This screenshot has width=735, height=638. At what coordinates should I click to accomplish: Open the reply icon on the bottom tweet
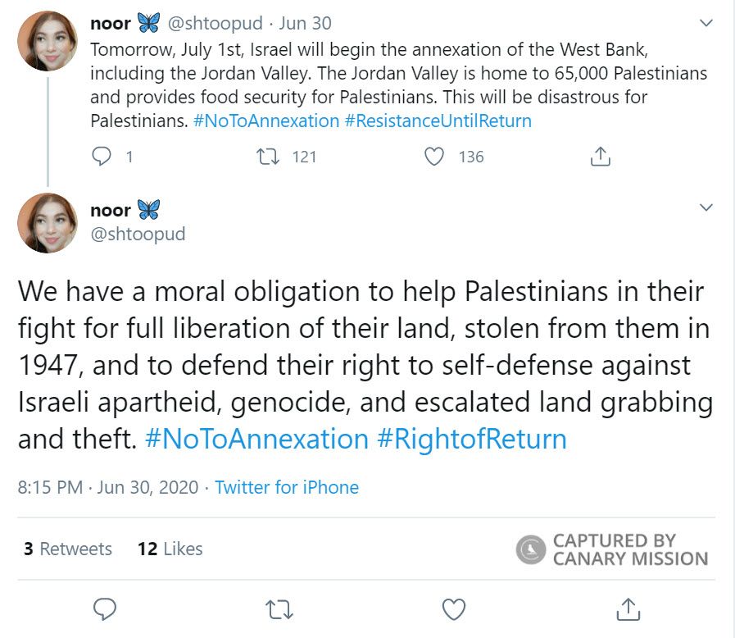click(104, 608)
